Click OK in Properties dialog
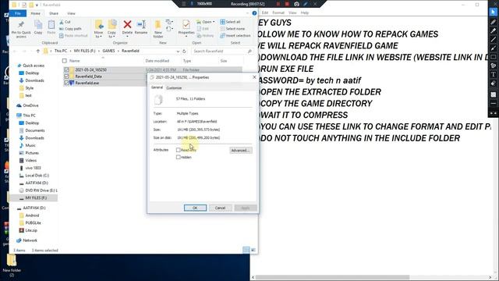 coord(195,208)
